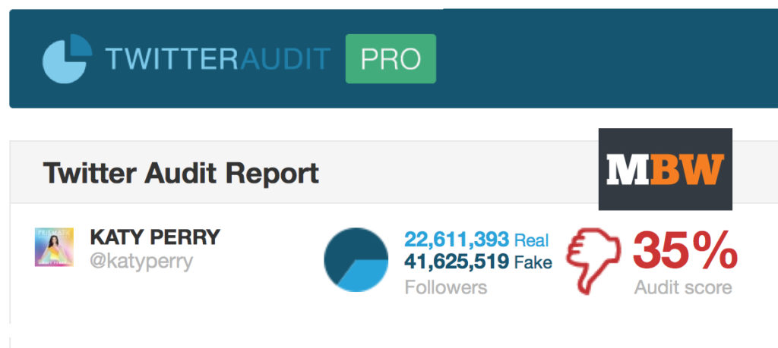Screen dimensions: 778x348
Task: Select the Twitter Audit Report heading
Action: point(181,174)
